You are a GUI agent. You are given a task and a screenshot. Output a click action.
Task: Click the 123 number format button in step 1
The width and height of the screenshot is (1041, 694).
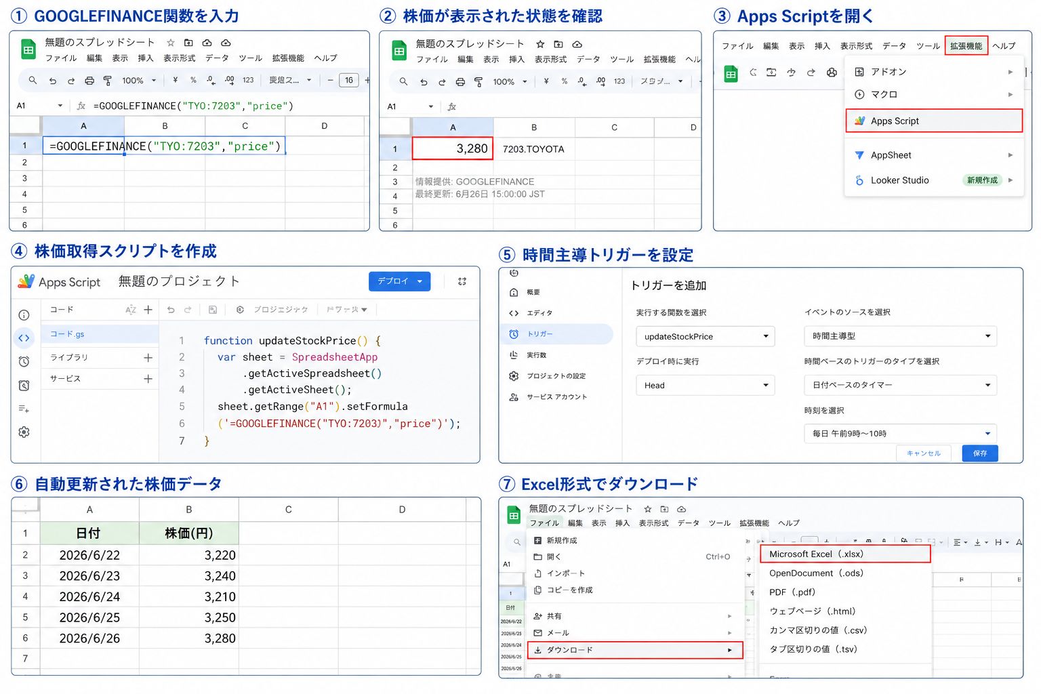[248, 80]
